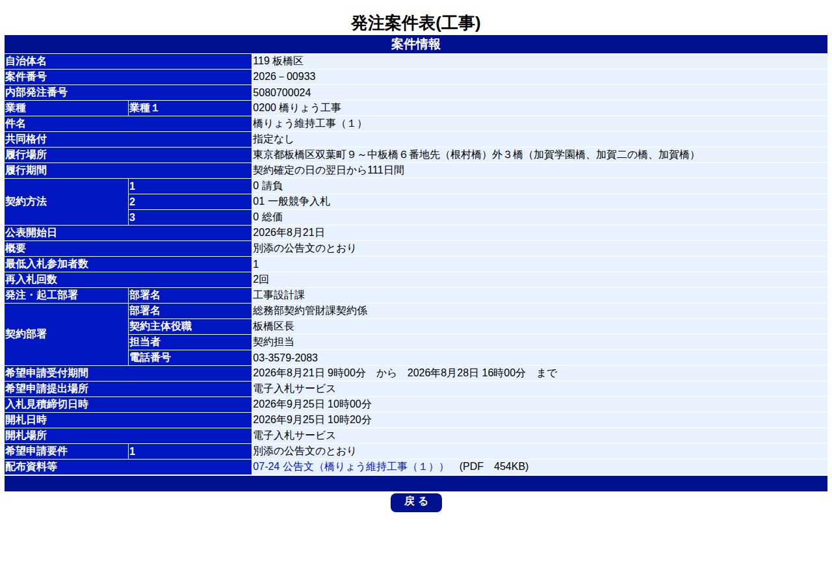This screenshot has width=832, height=585.
Task: Select the 内部発注番号 label
Action: (x=36, y=92)
